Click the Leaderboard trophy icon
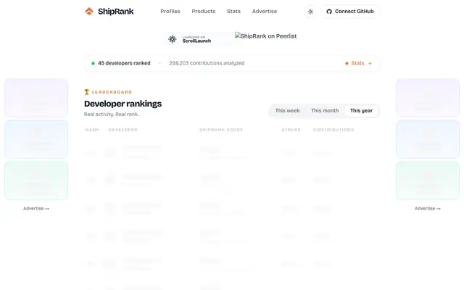The image size is (464, 290). (x=87, y=92)
